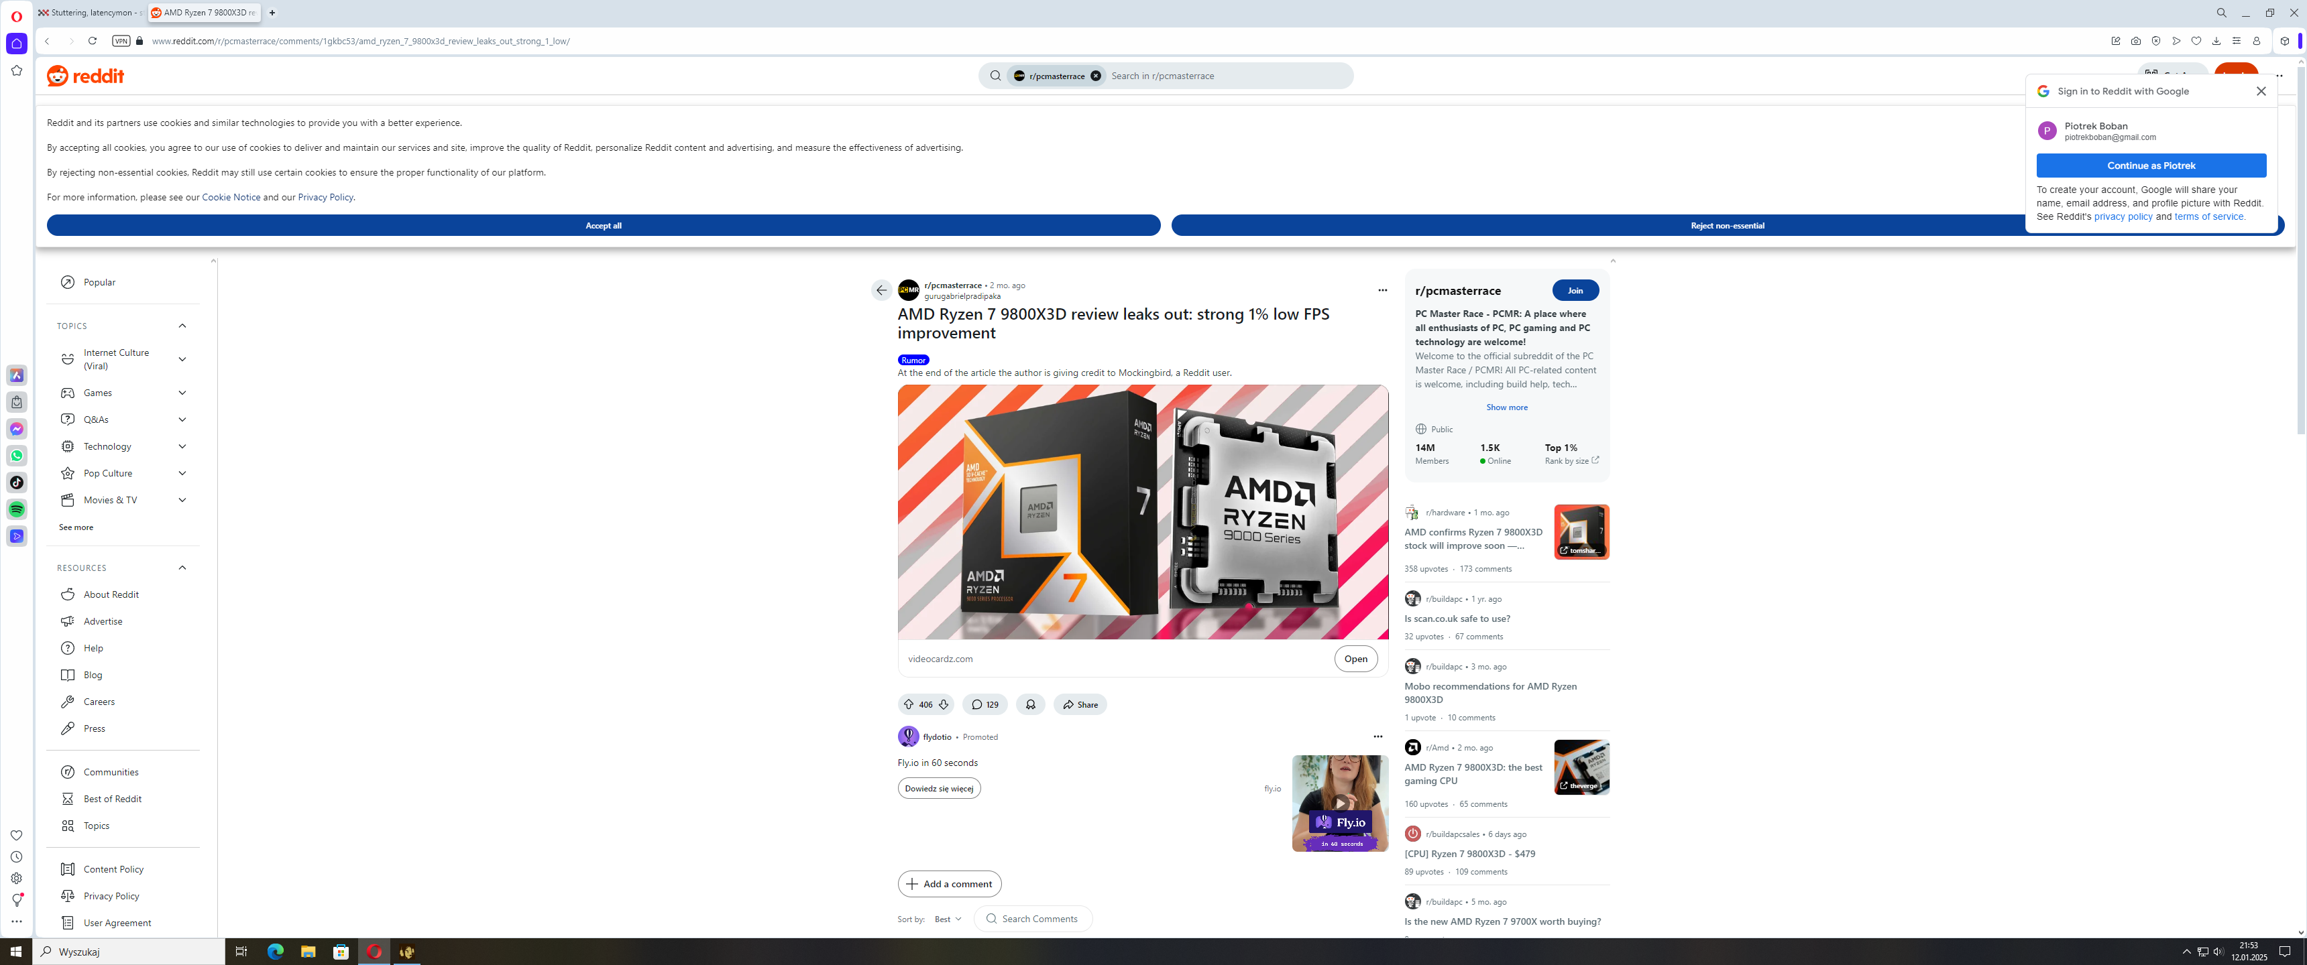This screenshot has height=965, width=2307.
Task: Switch to the Stuttering latencymon tab
Action: pos(90,13)
